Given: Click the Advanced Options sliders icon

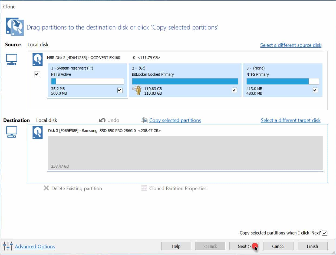Looking at the screenshot, I should 8,246.
